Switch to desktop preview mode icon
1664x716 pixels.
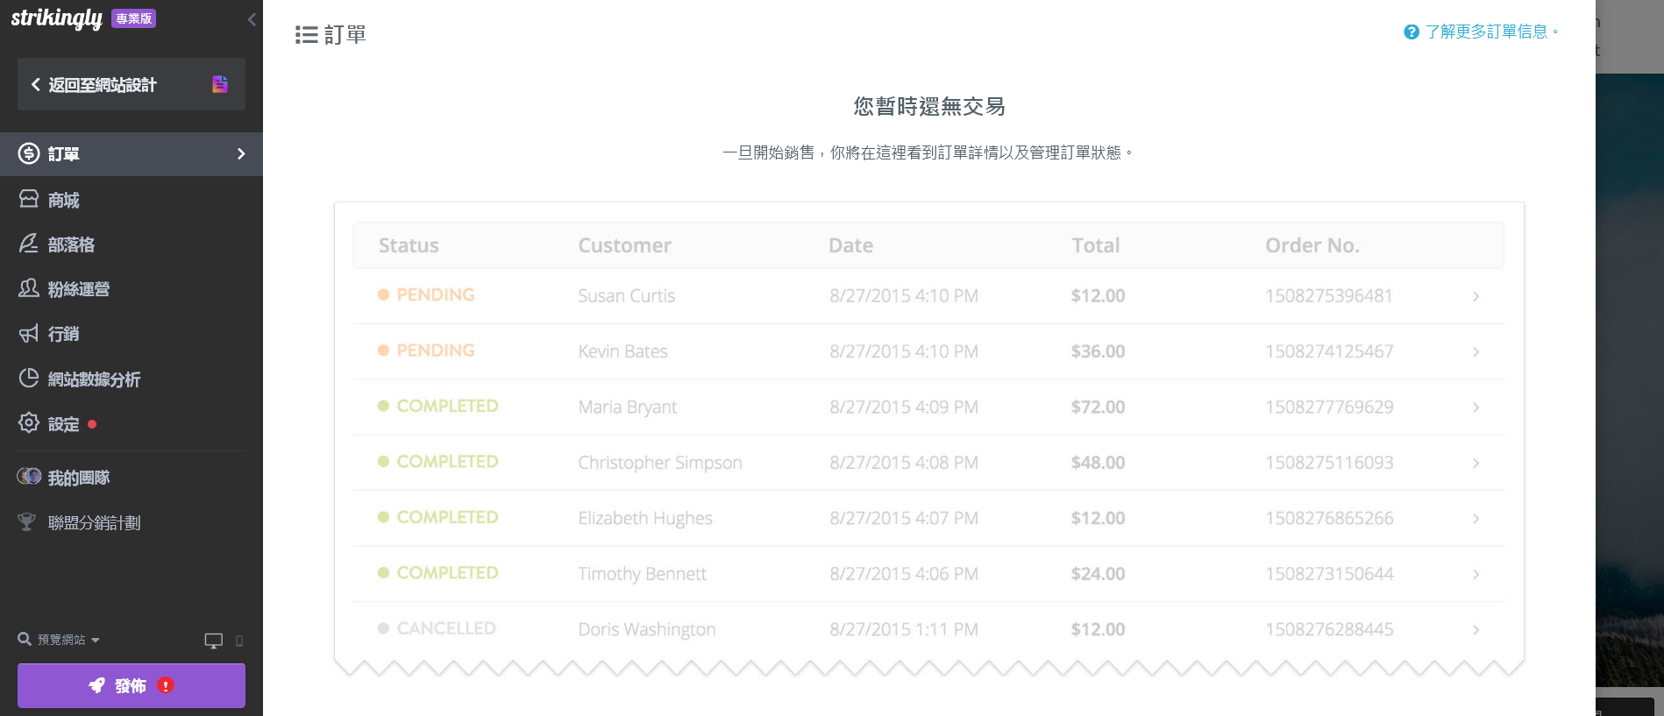pyautogui.click(x=213, y=641)
